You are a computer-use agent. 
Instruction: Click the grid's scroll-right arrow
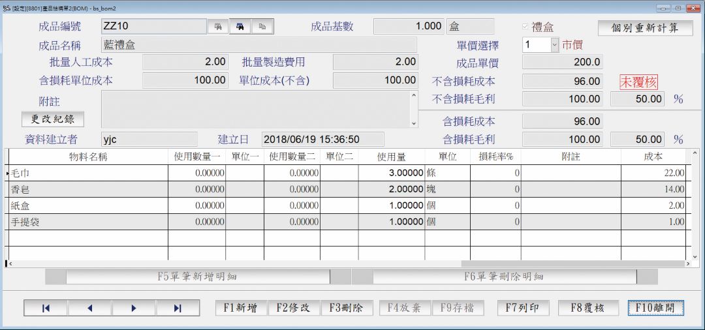689,264
